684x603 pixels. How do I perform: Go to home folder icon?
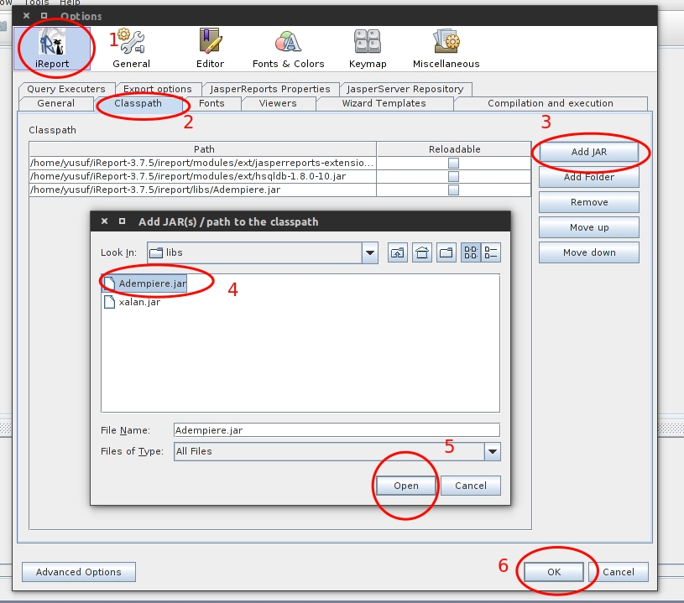point(422,252)
